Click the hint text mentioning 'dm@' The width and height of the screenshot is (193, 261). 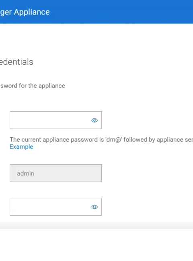101,140
